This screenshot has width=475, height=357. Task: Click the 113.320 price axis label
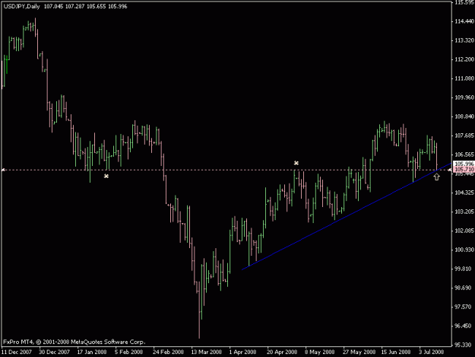(464, 40)
